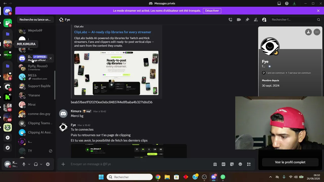The width and height of the screenshot is (324, 182).
Task: Click the friend icon on Fye's profile
Action: click(x=308, y=32)
